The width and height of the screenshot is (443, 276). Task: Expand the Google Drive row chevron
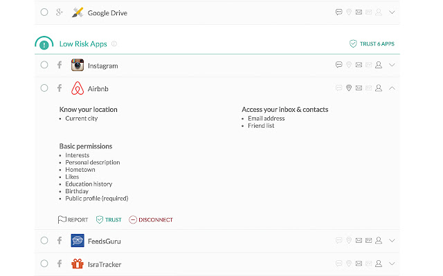pos(392,12)
